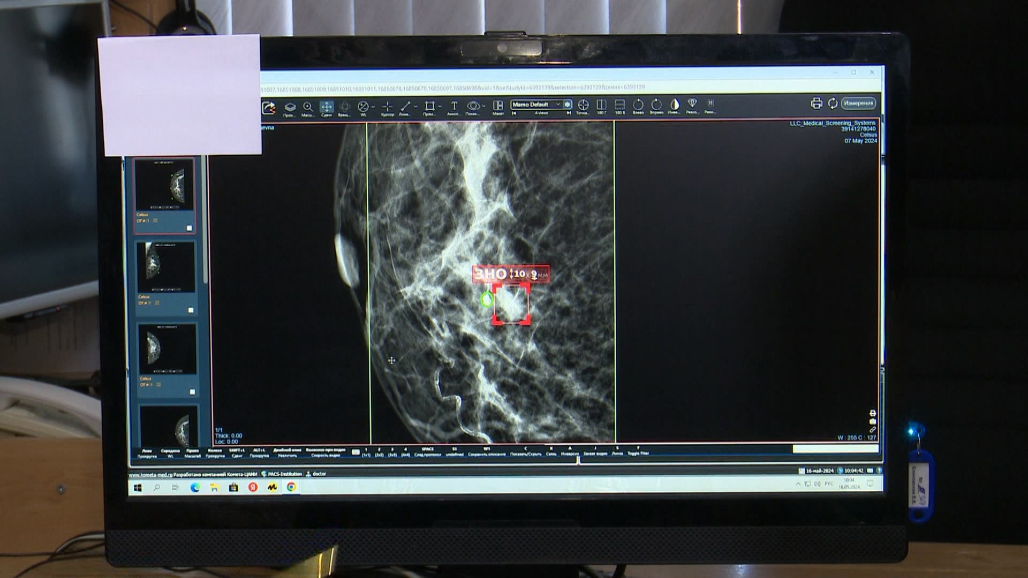Expand the WL tool dropdown arrow

tap(373, 107)
